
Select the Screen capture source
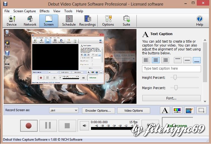click(x=49, y=21)
